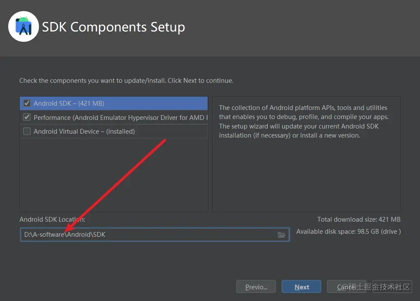420x301 pixels.
Task: Select the Android SDK – (421 MB) row
Action: pos(114,103)
